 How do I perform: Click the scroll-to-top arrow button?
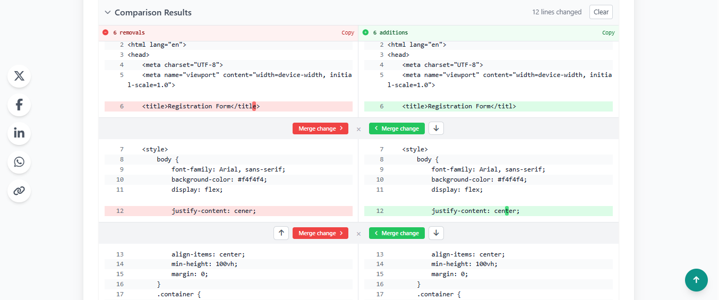tap(696, 280)
